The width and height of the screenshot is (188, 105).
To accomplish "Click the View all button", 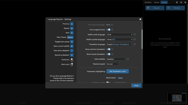I will point(155,8).
